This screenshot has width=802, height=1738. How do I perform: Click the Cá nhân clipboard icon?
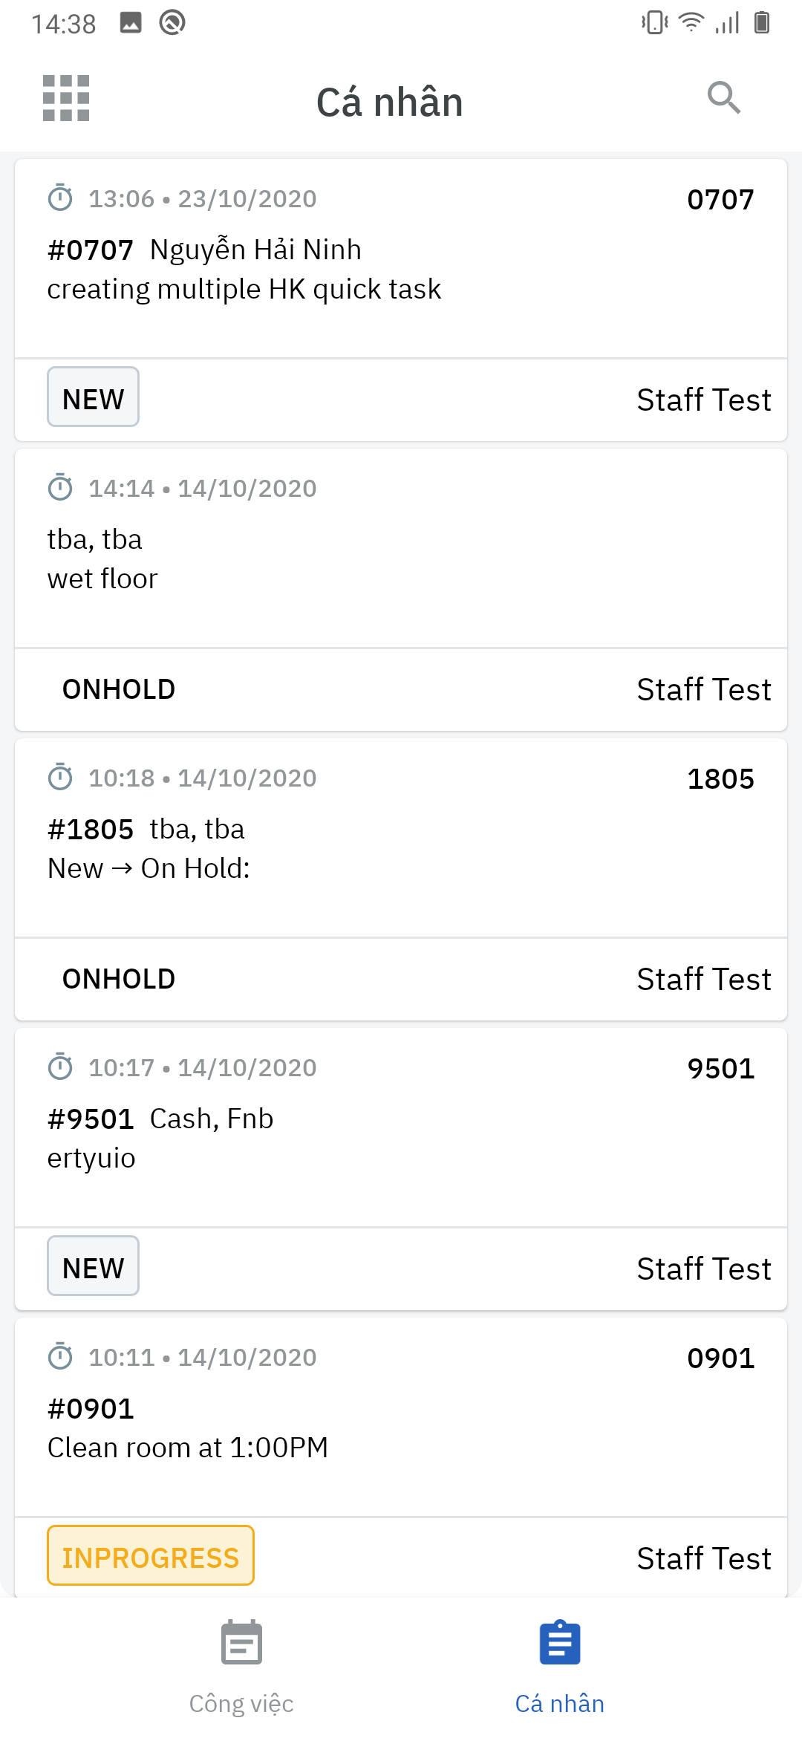click(x=560, y=1642)
